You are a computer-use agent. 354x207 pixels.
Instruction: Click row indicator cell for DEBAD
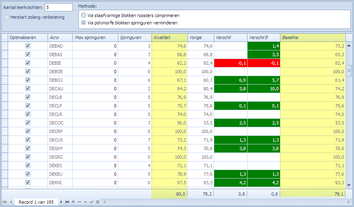coord(5,46)
